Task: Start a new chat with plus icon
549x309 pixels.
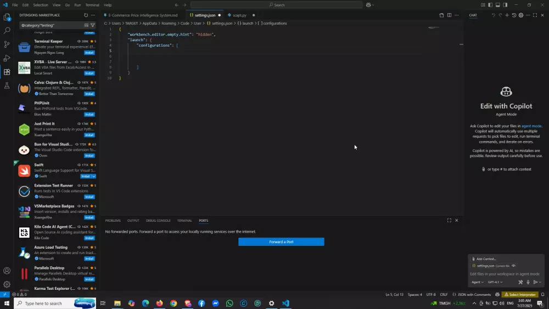Action: (x=507, y=15)
